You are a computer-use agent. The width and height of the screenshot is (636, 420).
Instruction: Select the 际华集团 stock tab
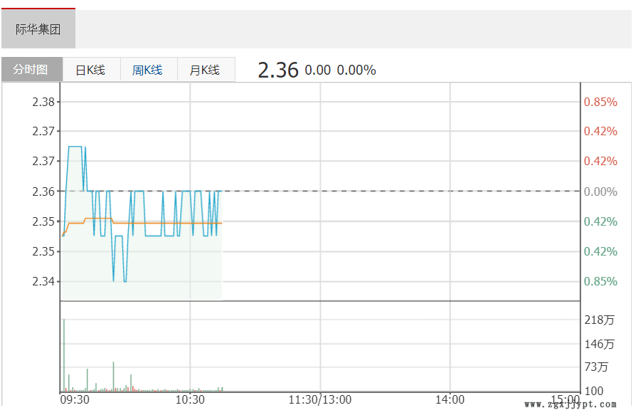pyautogui.click(x=38, y=28)
